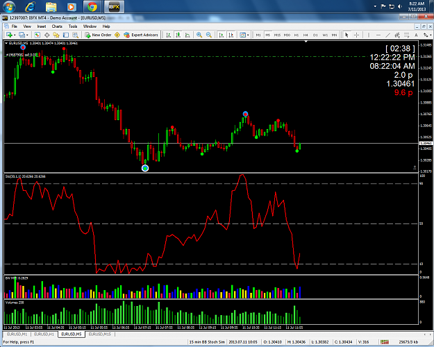Click the New Chart toolbar icon
This screenshot has width=434, height=347.
[9, 35]
